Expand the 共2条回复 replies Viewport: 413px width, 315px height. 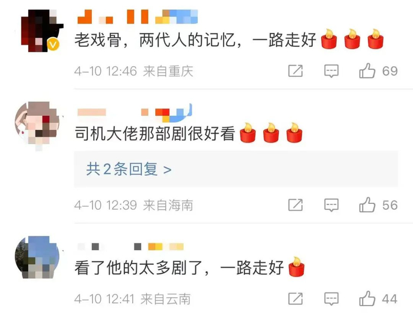(x=129, y=169)
